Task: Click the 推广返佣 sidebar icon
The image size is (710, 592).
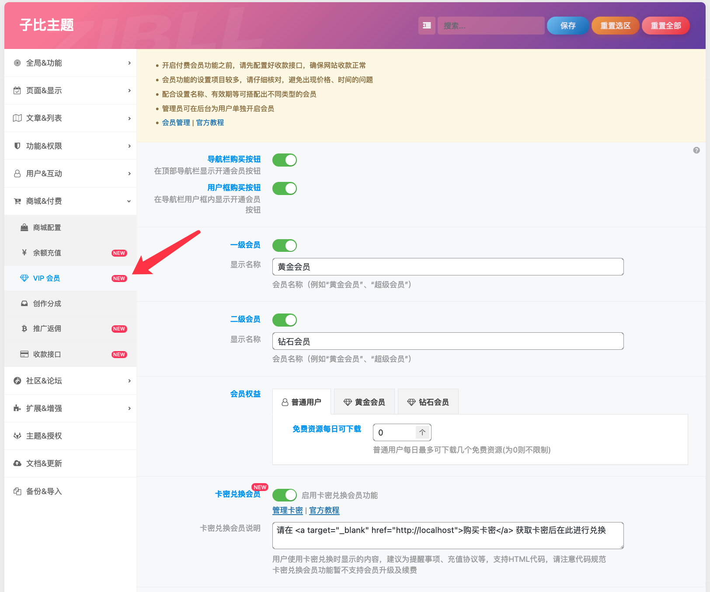Action: pos(24,329)
